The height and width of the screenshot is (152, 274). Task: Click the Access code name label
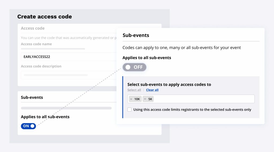tap(36, 44)
